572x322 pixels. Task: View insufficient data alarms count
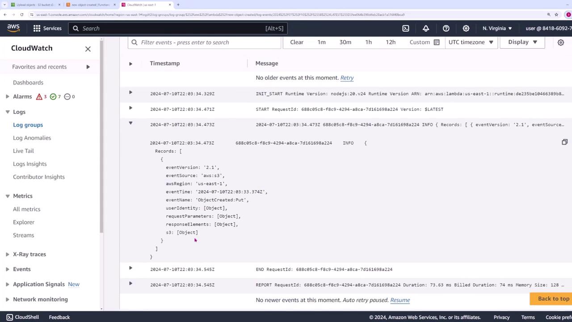69,97
